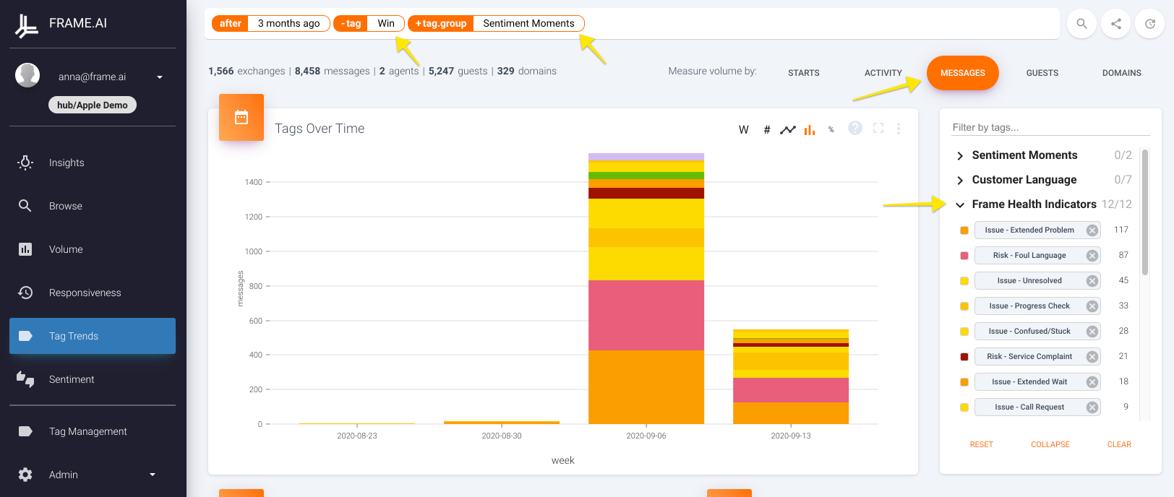1174x497 pixels.
Task: Click the share icon button
Action: pos(1115,24)
